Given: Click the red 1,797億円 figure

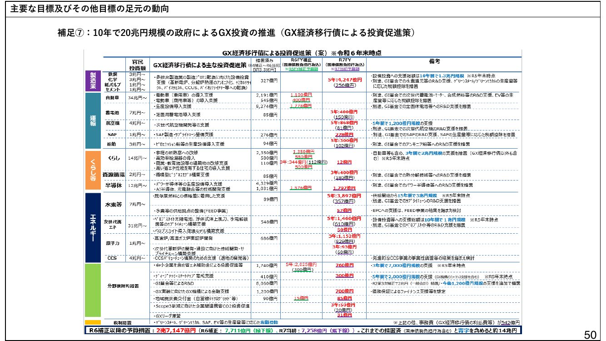Looking at the screenshot, I should 344,188.
